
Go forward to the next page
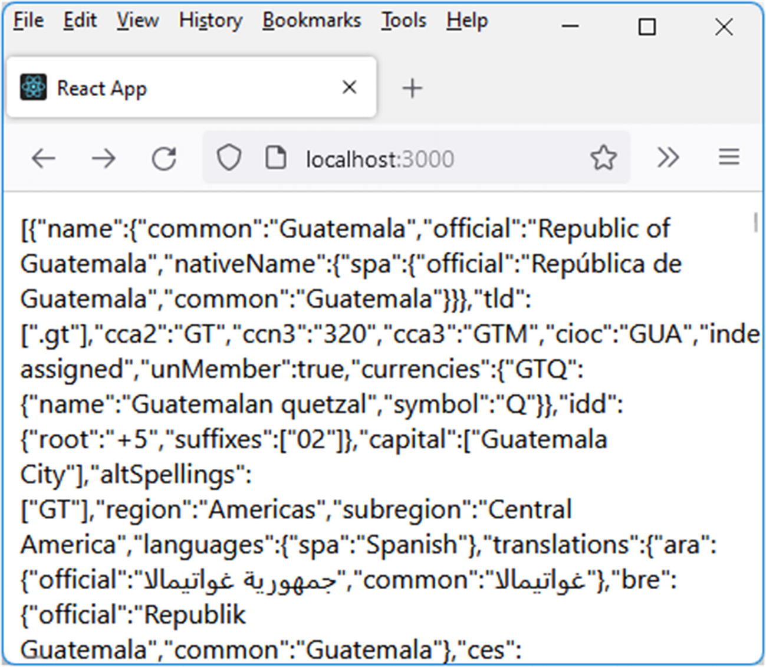click(104, 158)
